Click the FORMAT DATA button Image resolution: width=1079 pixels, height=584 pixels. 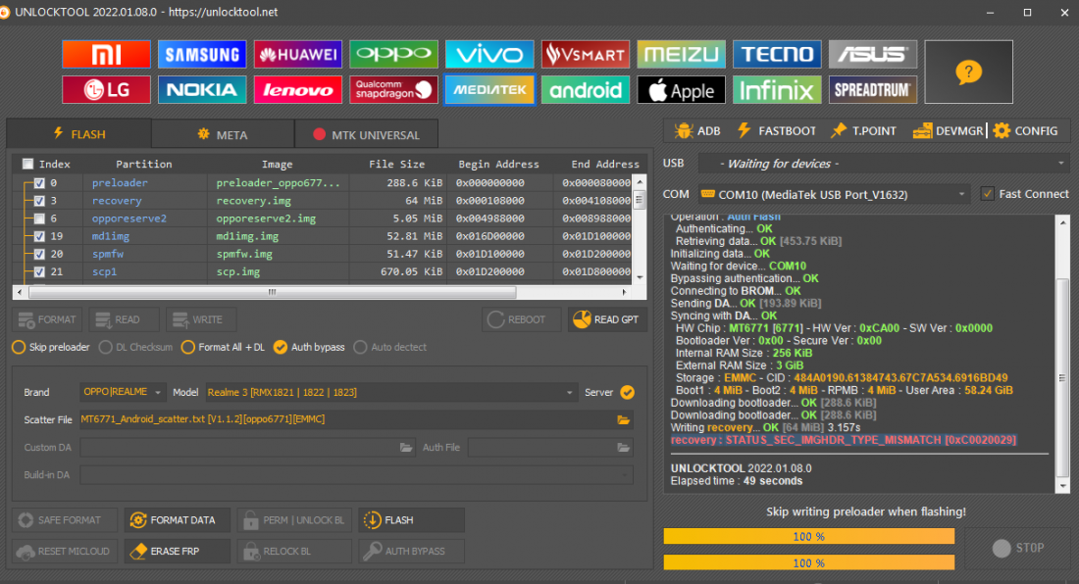tap(177, 520)
